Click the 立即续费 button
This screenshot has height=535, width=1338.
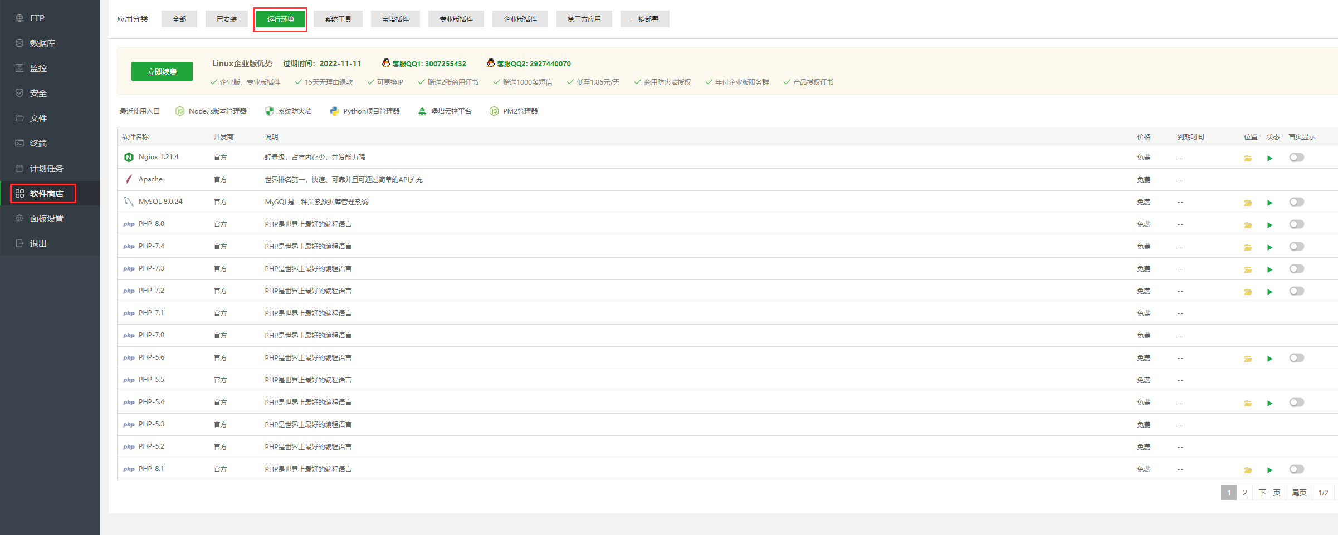tap(162, 72)
